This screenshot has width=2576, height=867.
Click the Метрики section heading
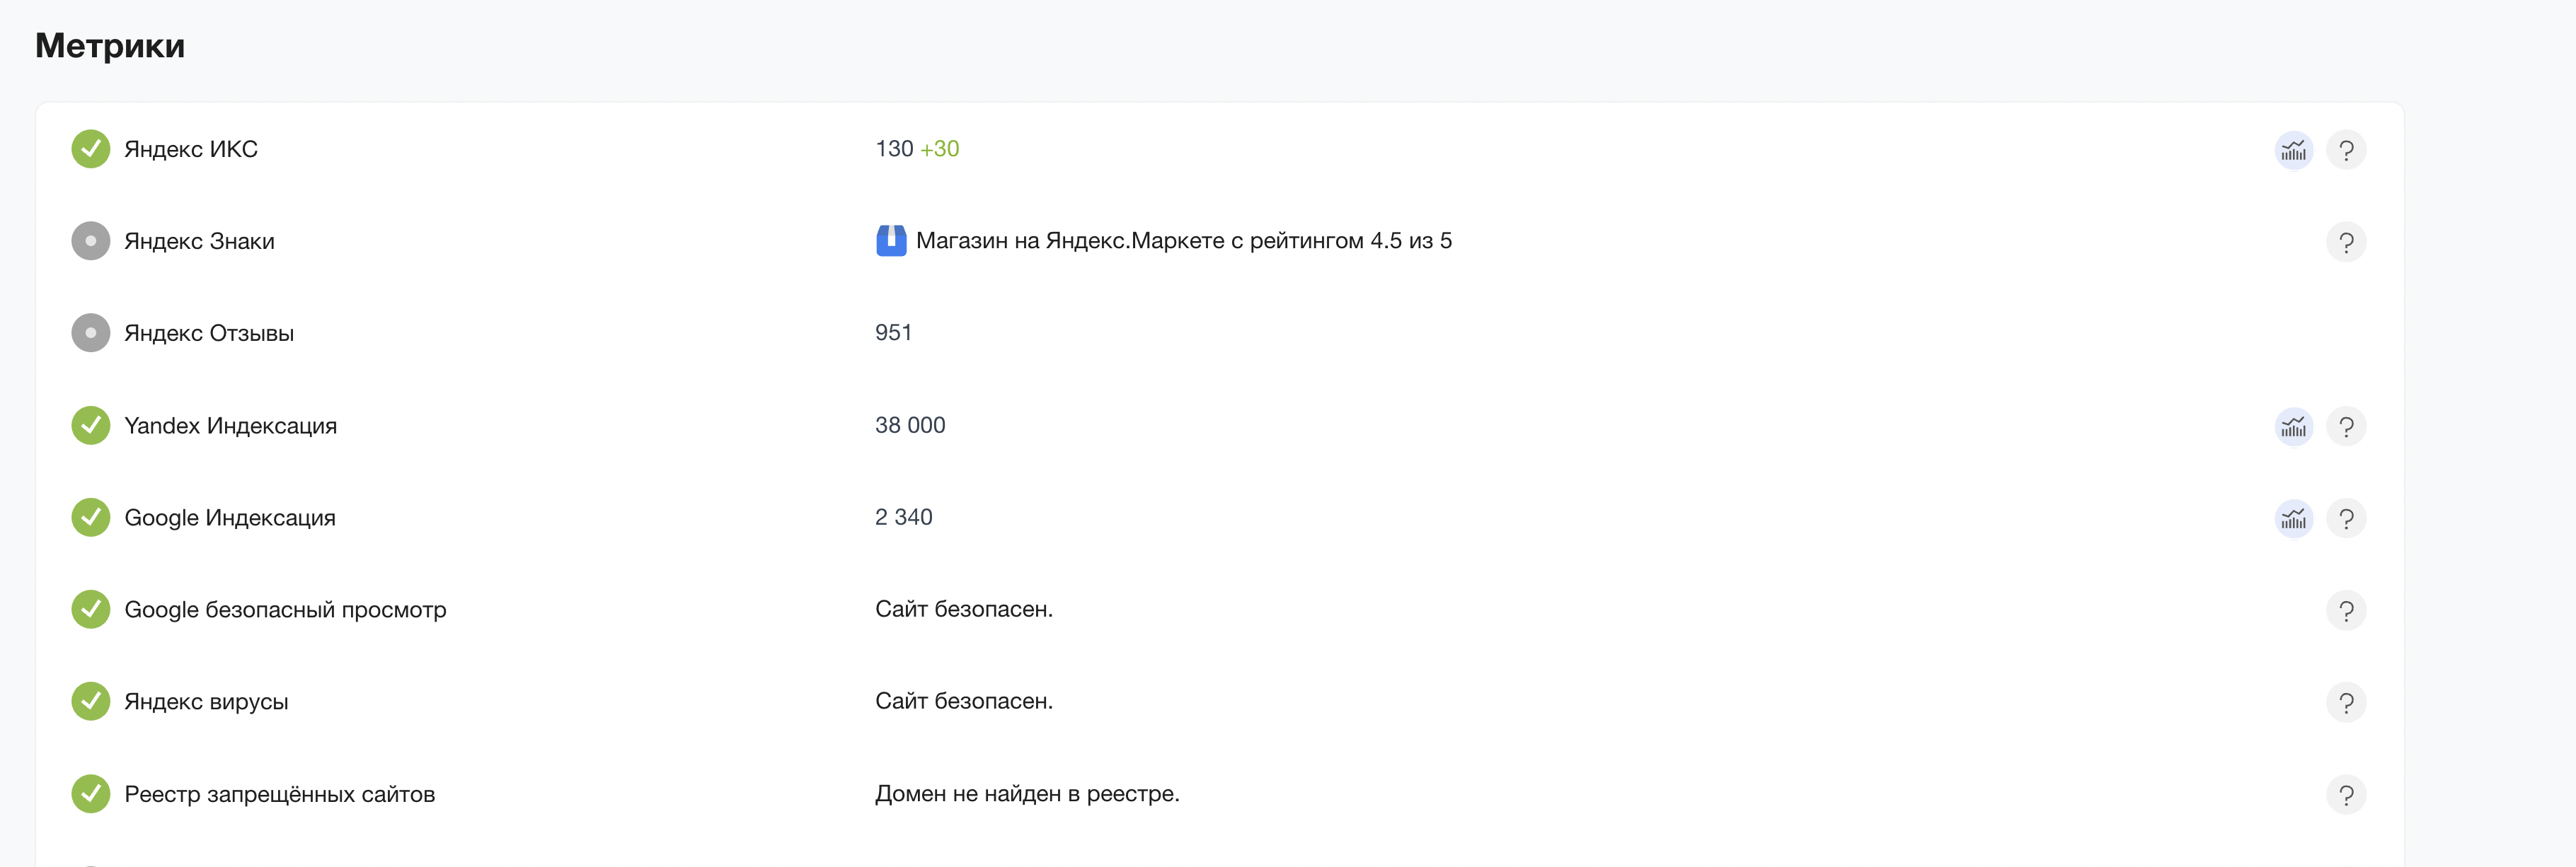click(x=110, y=46)
